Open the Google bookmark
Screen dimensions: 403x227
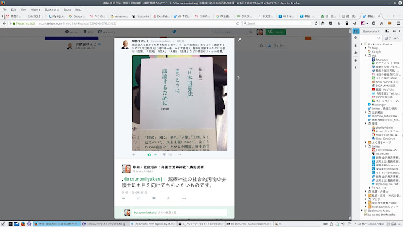374,52
